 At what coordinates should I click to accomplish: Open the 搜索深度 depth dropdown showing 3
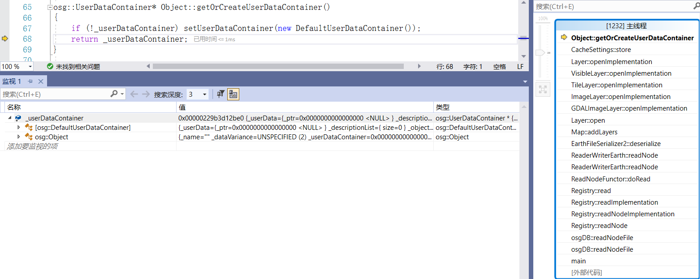click(x=198, y=94)
